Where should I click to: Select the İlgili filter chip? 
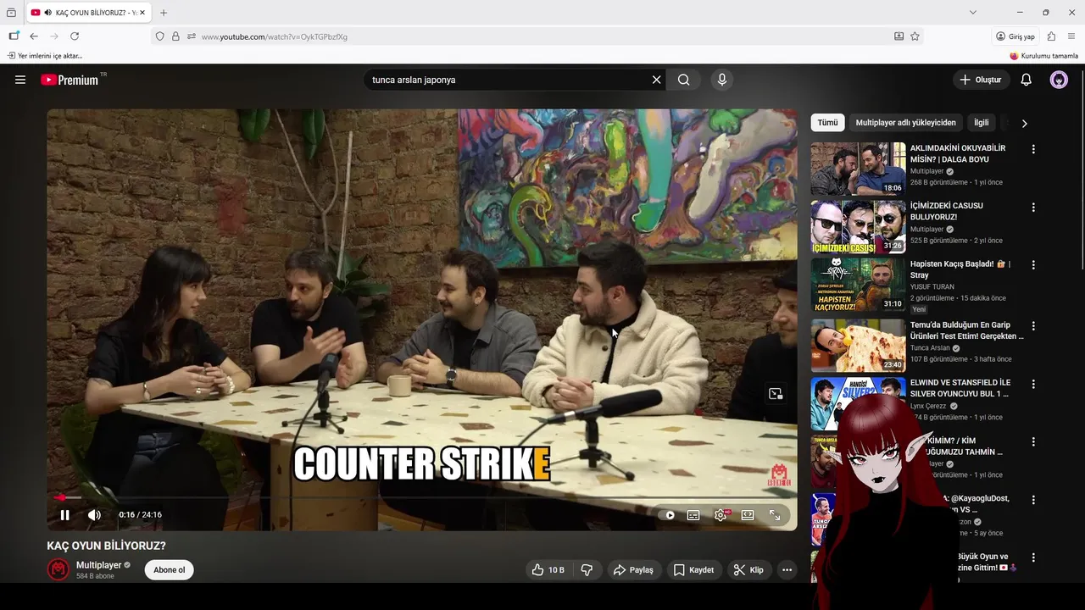tap(981, 123)
